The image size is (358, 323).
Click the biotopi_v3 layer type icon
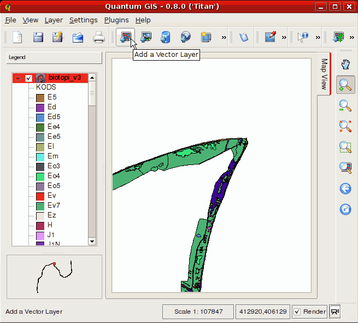point(40,78)
